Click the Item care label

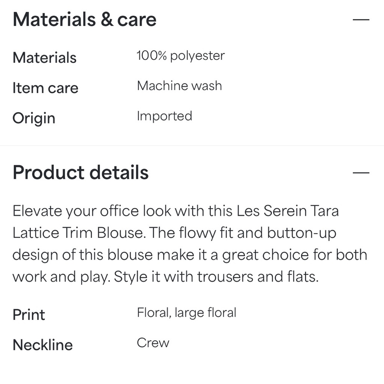pos(45,88)
